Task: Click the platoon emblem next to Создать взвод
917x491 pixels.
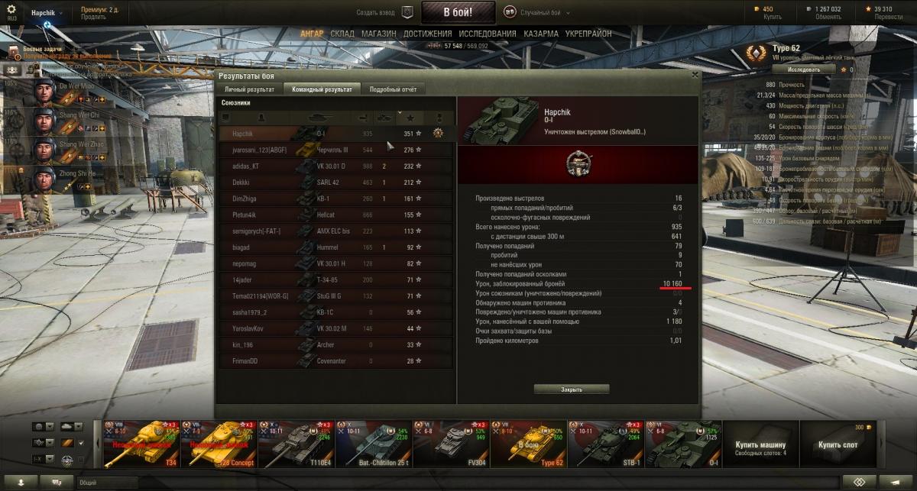Action: [x=408, y=12]
